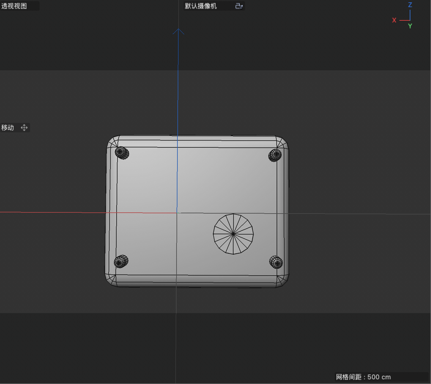Click the 网格间距 : 500 cm status text

tap(363, 377)
